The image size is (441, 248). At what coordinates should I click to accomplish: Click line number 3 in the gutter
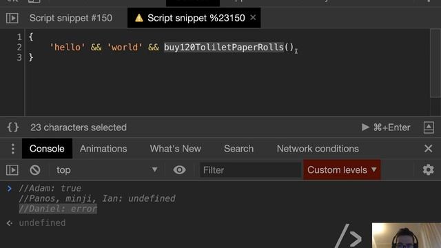[19, 58]
